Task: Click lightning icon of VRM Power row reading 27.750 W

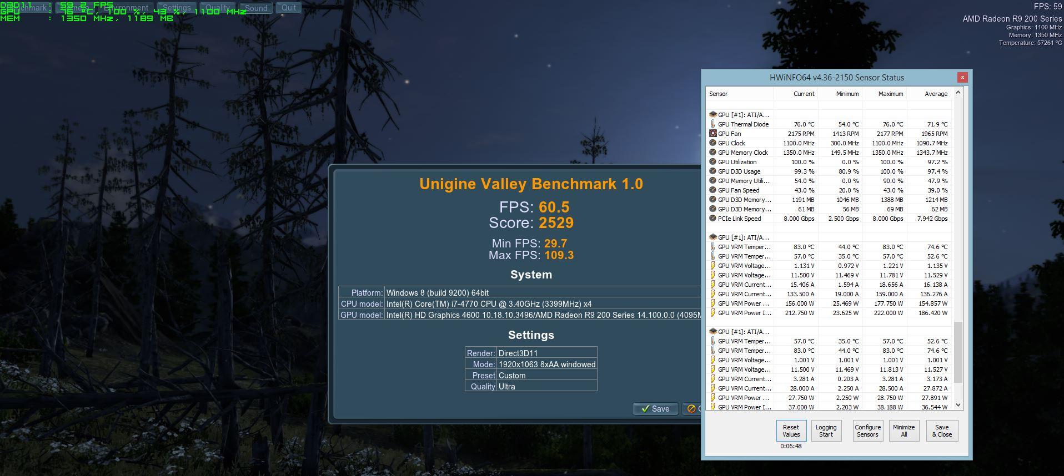Action: click(712, 398)
